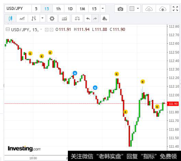Collapse the USD/JPY legend box toggle
This screenshot has width=181, height=161.
coord(8,30)
